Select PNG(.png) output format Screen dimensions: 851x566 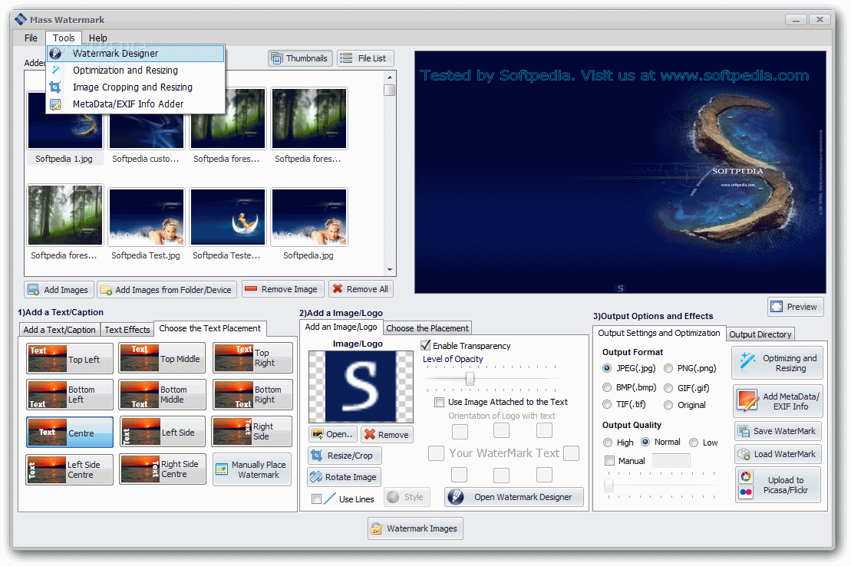(668, 368)
